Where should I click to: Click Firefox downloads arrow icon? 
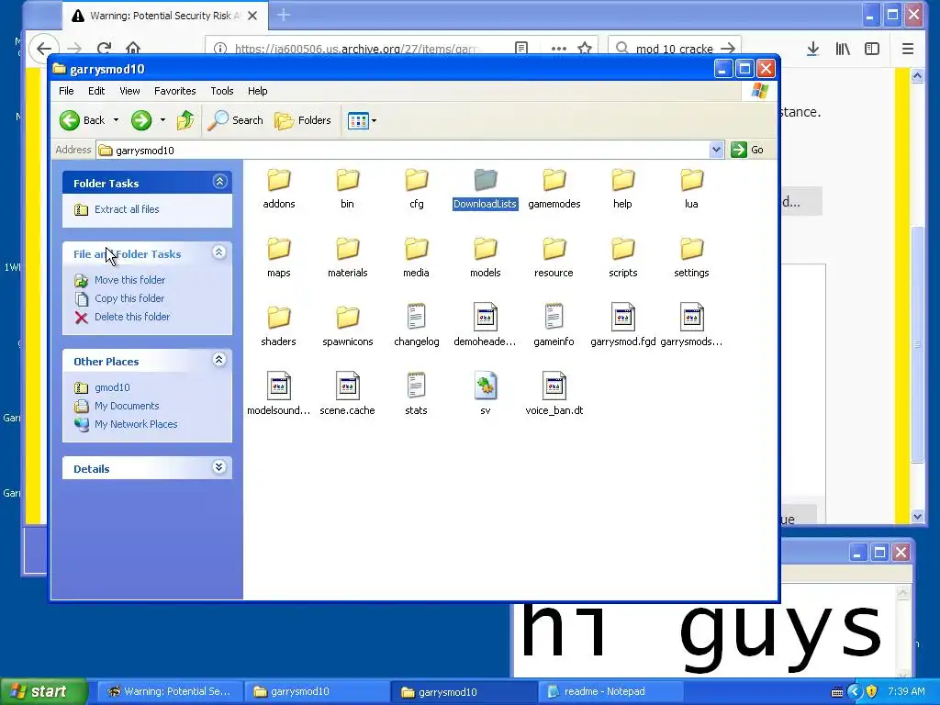[813, 49]
